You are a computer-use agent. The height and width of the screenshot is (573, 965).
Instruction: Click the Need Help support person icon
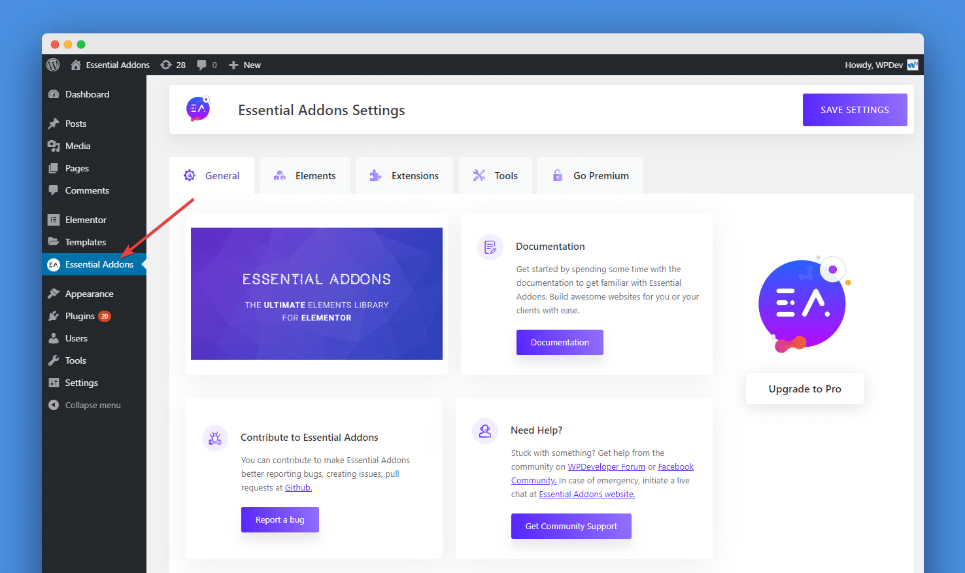click(x=485, y=431)
